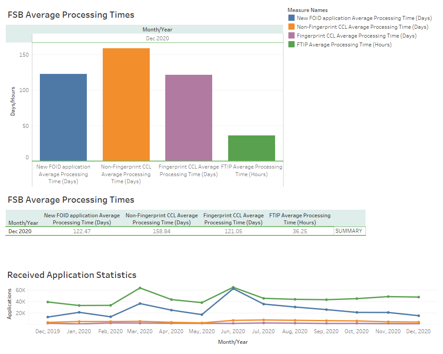Viewport: 443px width, 354px height.
Task: Select the blue legend swatch for New FOID
Action: point(290,18)
